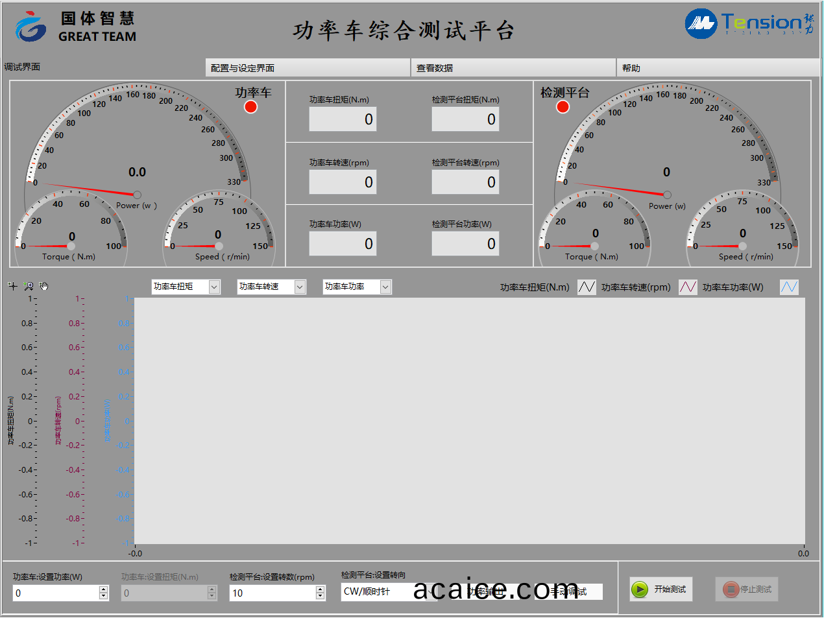The width and height of the screenshot is (824, 618).
Task: Open the 帮助 tab
Action: 717,67
